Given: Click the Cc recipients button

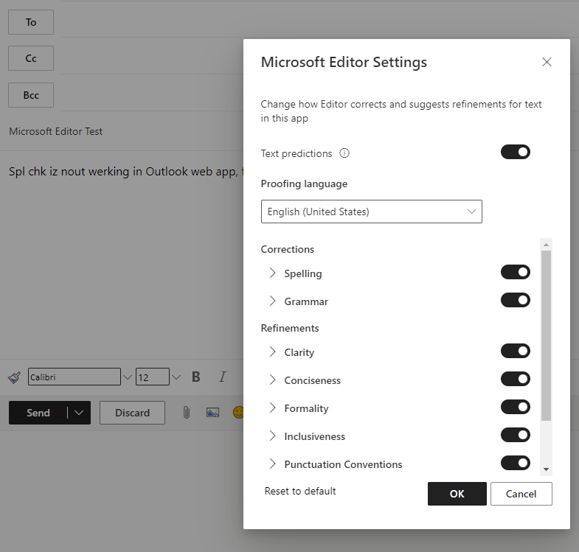Looking at the screenshot, I should pyautogui.click(x=31, y=58).
